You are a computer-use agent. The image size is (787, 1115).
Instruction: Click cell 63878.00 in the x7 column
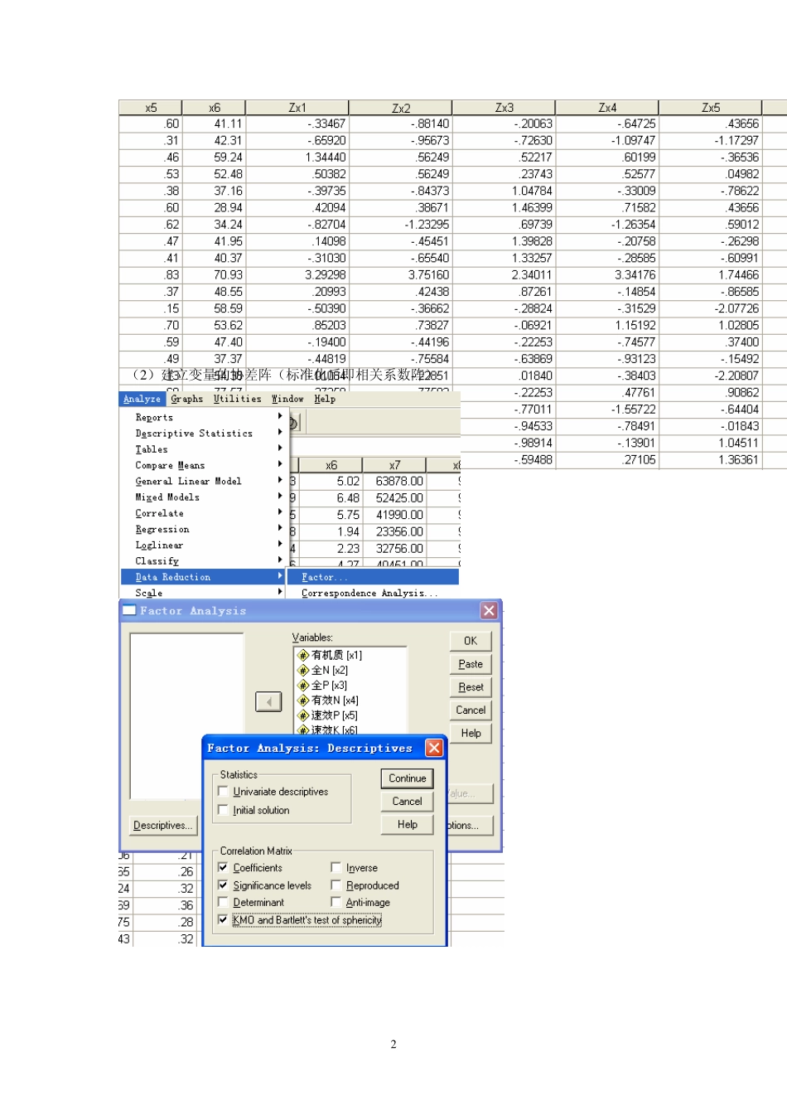coord(395,481)
